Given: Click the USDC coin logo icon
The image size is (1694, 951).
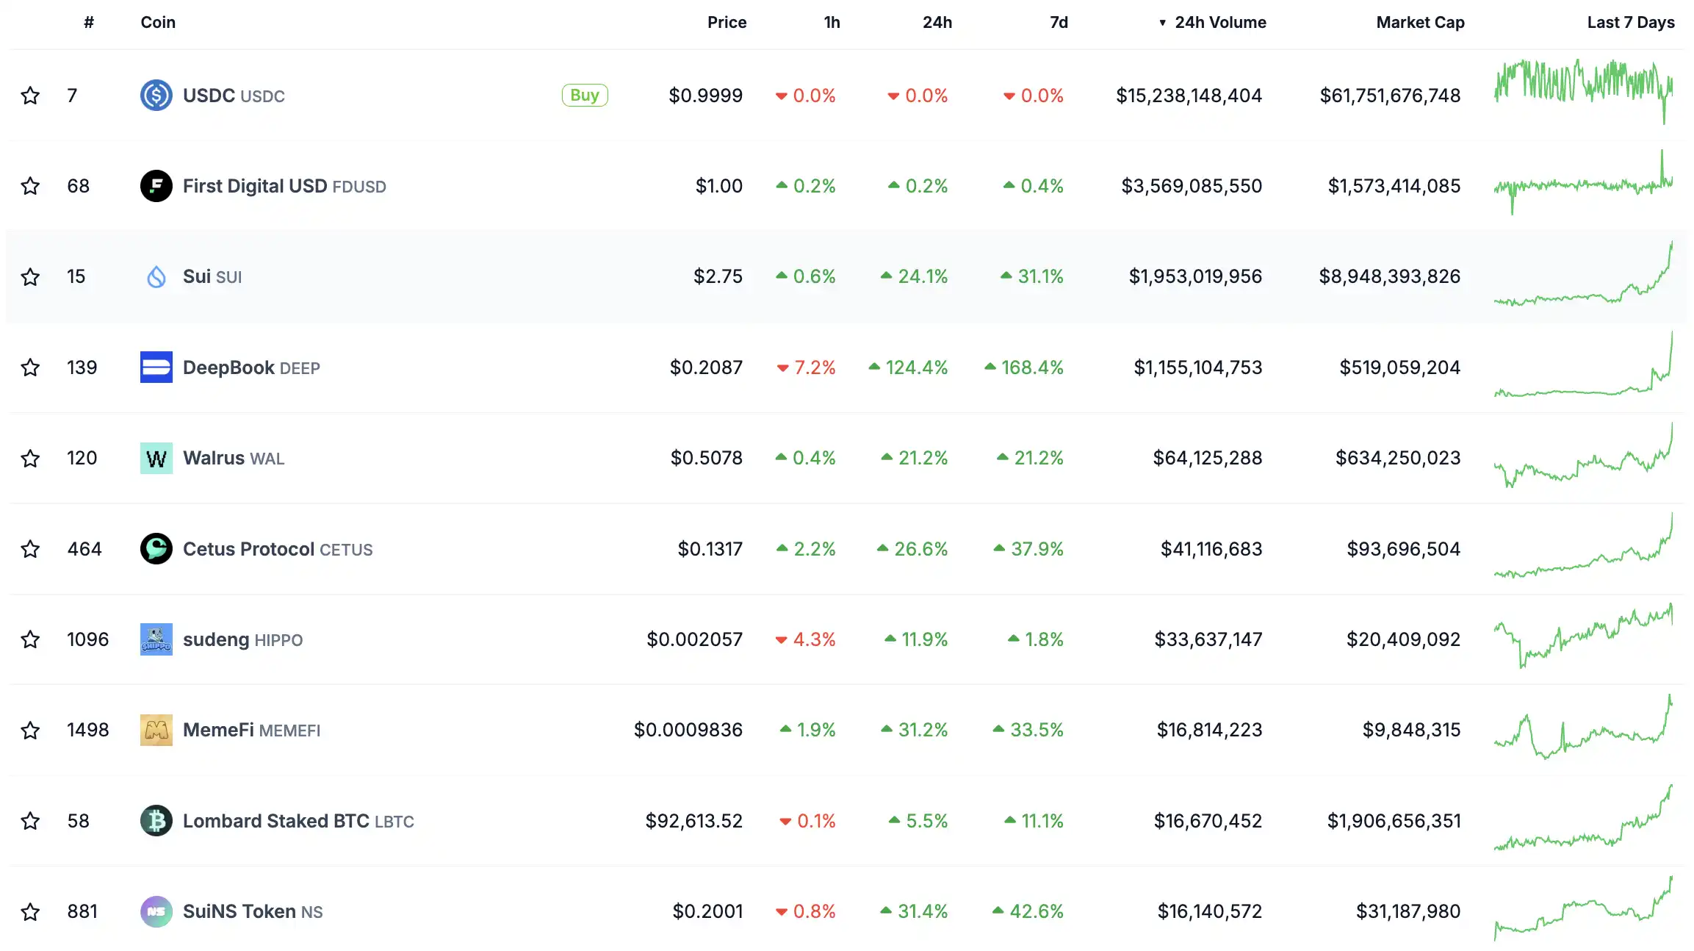Looking at the screenshot, I should click(156, 96).
